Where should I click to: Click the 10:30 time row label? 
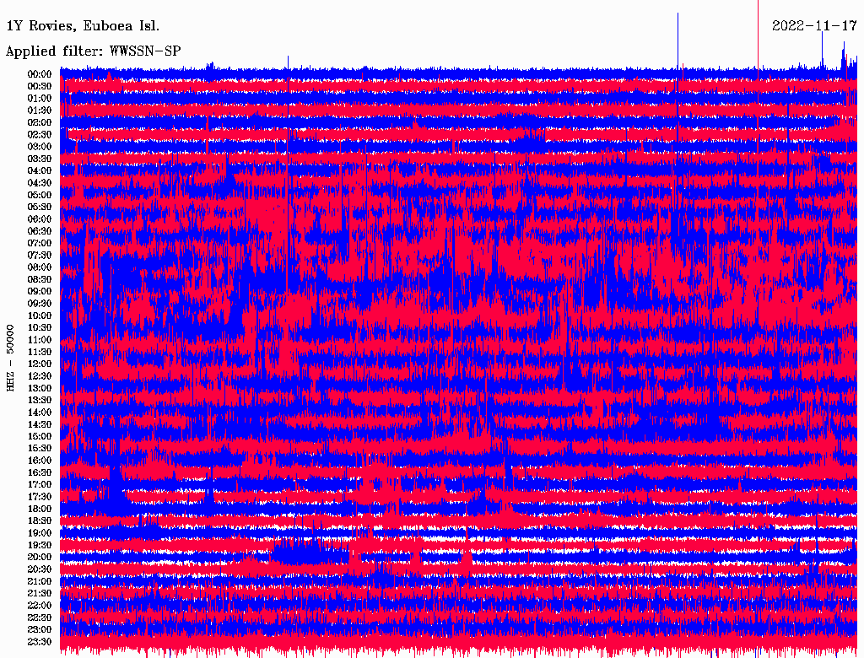pos(40,327)
